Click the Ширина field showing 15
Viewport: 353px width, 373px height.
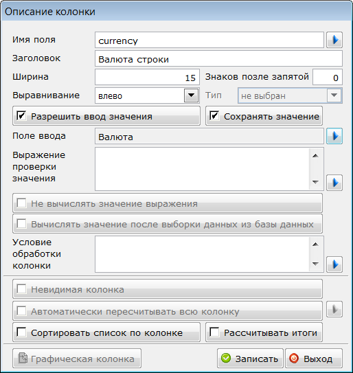tap(147, 77)
